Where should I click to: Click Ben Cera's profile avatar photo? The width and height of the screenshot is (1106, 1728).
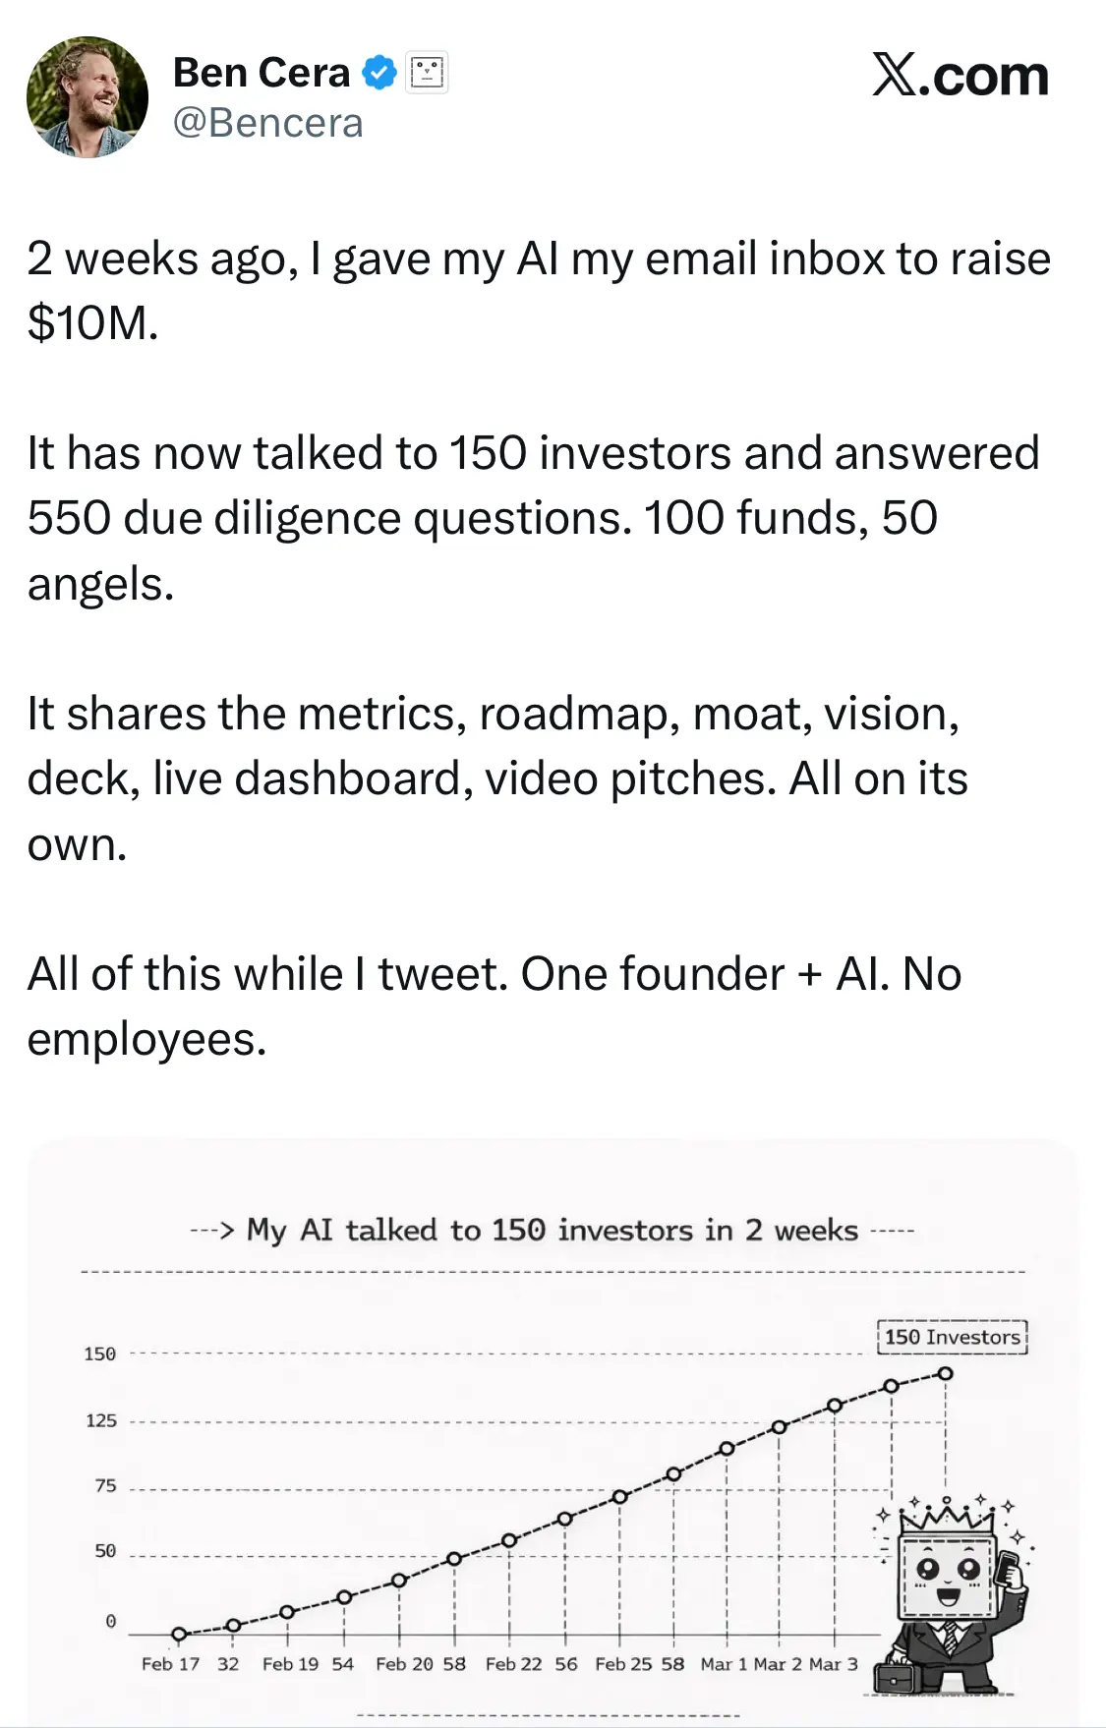87,97
